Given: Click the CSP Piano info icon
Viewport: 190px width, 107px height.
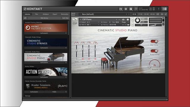Looking at the screenshot, I should coord(128,20).
